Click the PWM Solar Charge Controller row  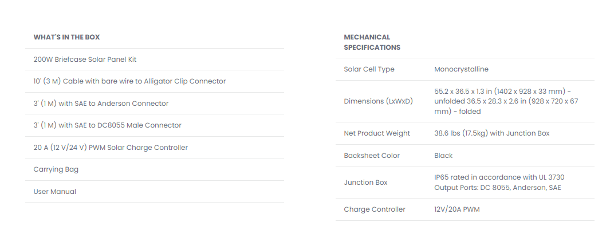pyautogui.click(x=111, y=148)
